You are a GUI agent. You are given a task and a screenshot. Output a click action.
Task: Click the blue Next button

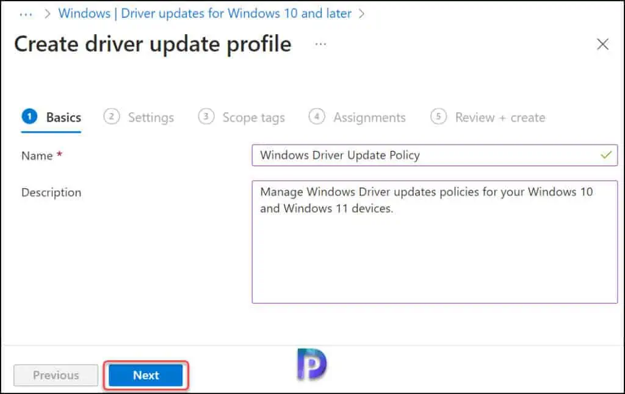(x=146, y=375)
